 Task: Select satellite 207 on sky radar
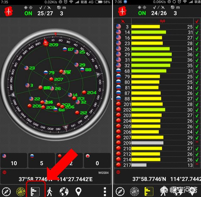pyautogui.click(x=56, y=79)
